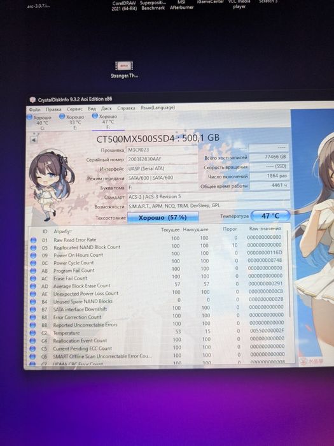Click the status dot of SATA interface Downshift
The width and height of the screenshot is (334, 446).
click(x=32, y=310)
